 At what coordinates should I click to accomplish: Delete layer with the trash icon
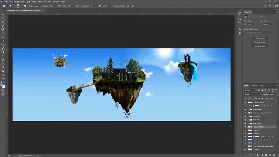[x=274, y=155]
